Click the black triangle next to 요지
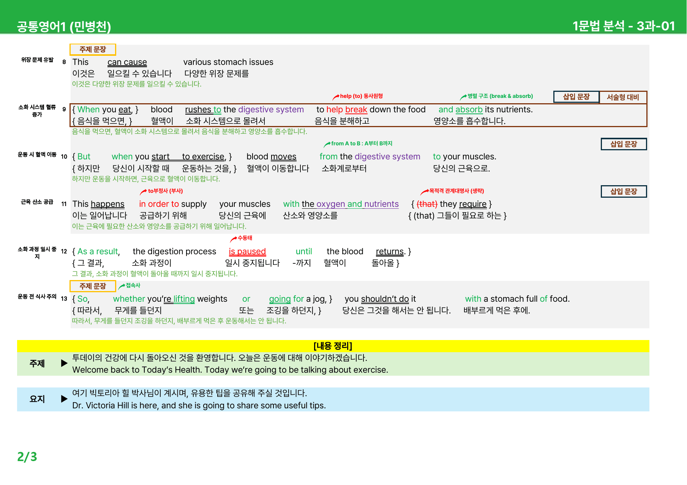The width and height of the screenshot is (687, 485). click(64, 399)
